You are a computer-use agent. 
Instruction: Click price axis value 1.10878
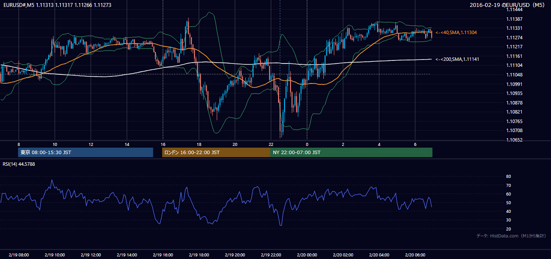514,103
